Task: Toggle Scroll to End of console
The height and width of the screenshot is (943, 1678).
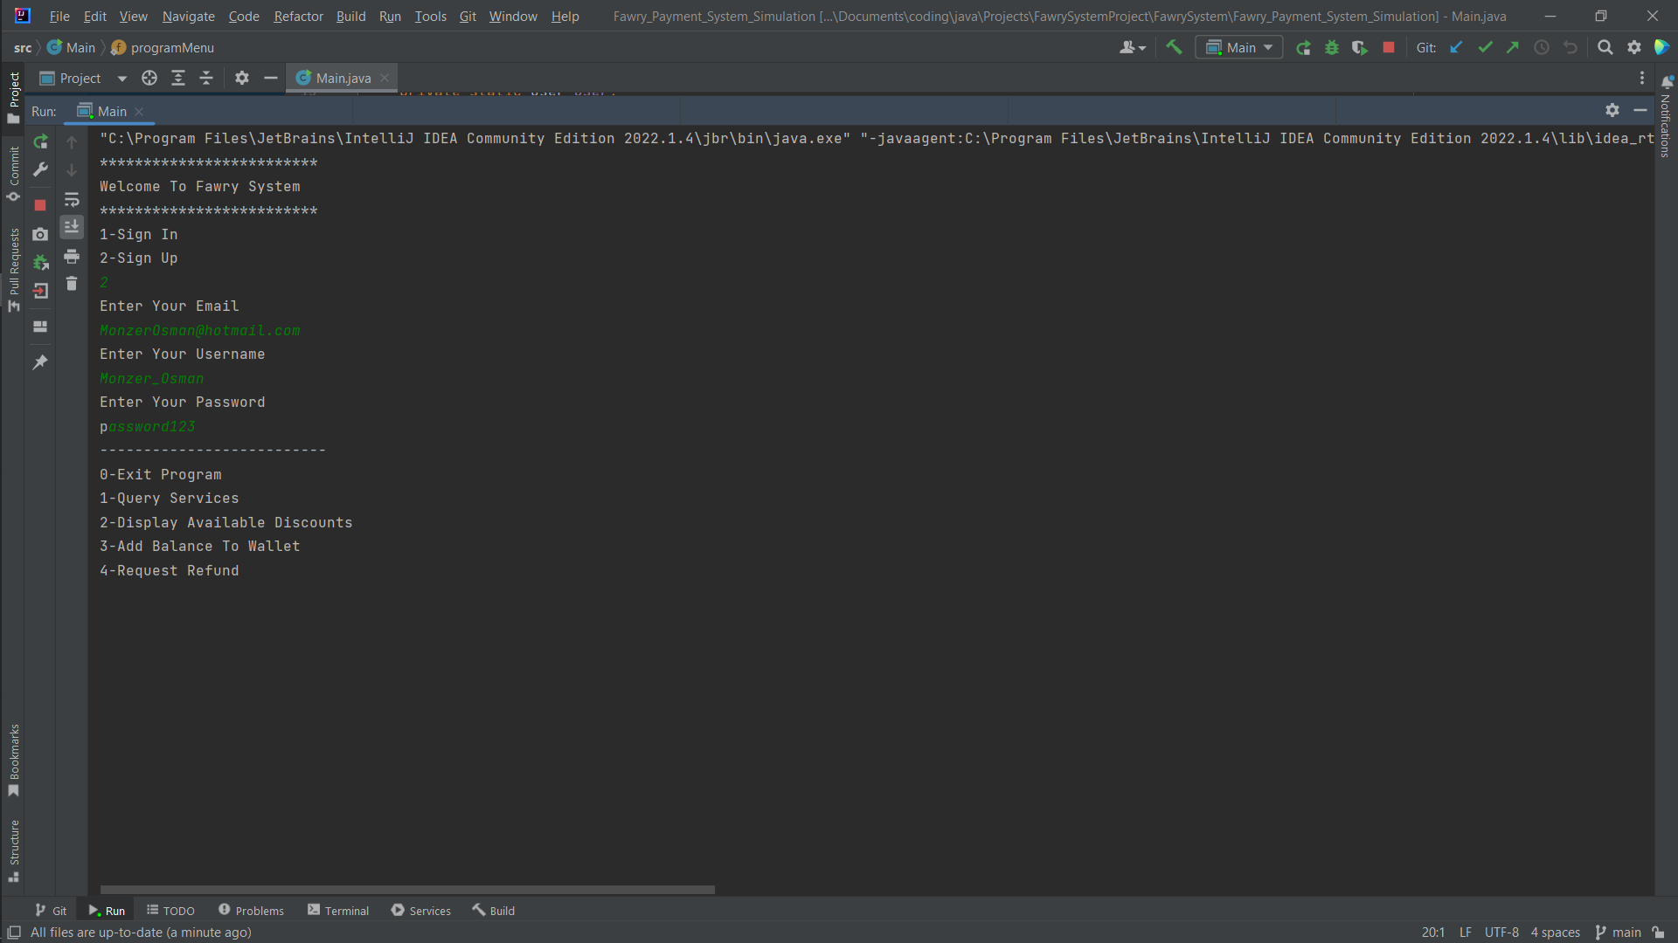Action: click(72, 227)
